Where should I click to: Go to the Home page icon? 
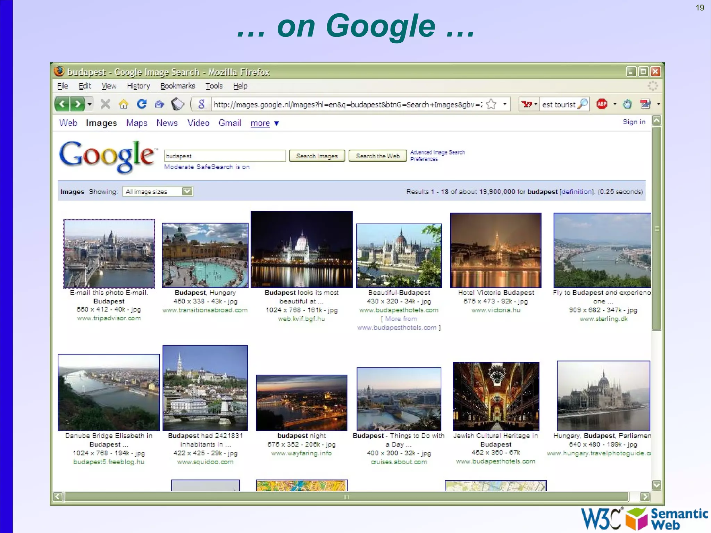123,104
